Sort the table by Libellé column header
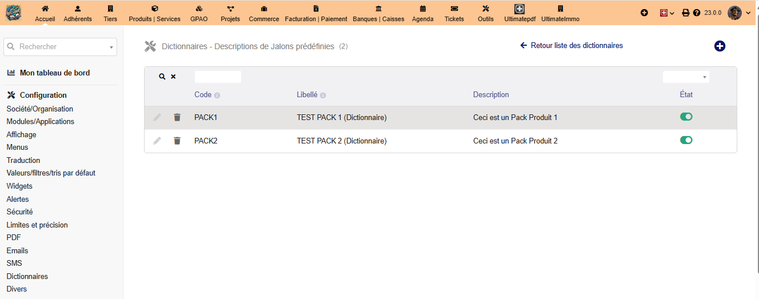This screenshot has height=299, width=759. [307, 95]
